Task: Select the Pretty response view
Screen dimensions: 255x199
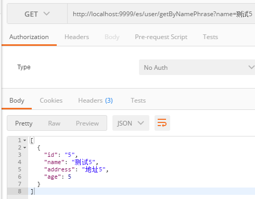Action: click(x=24, y=123)
